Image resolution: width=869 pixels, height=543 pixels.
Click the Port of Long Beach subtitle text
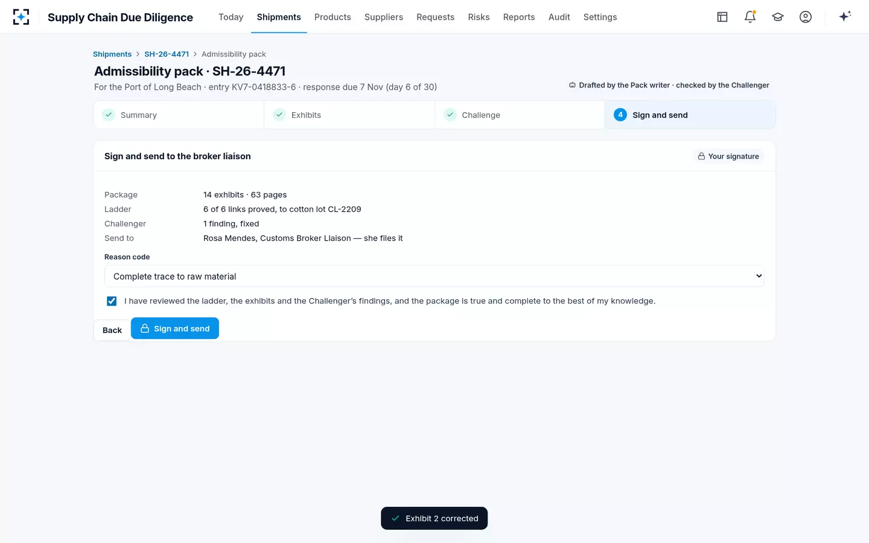point(266,87)
